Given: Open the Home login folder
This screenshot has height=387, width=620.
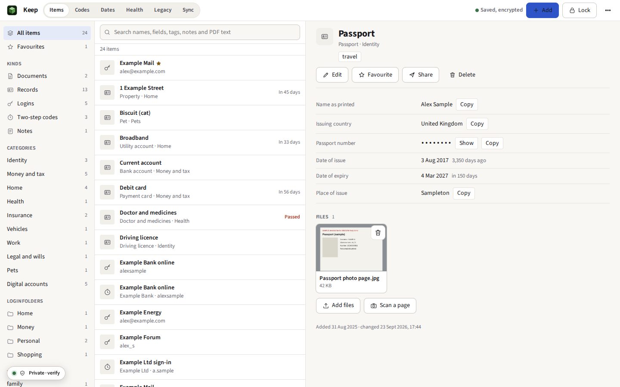Looking at the screenshot, I should click(x=47, y=313).
